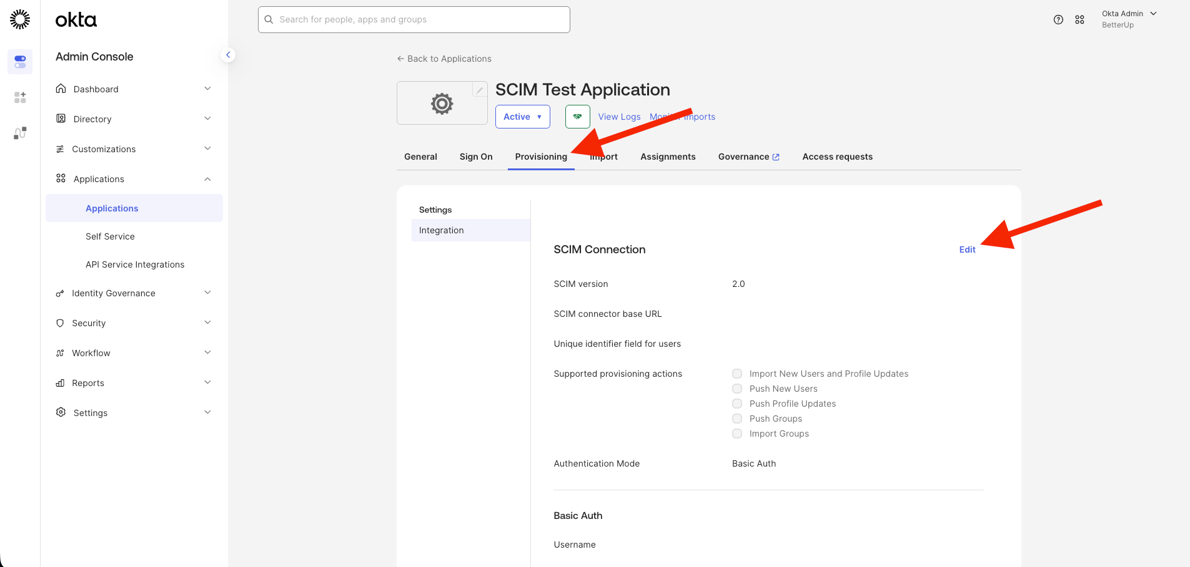Click the Dashboard home icon
This screenshot has height=567, width=1190.
[61, 89]
